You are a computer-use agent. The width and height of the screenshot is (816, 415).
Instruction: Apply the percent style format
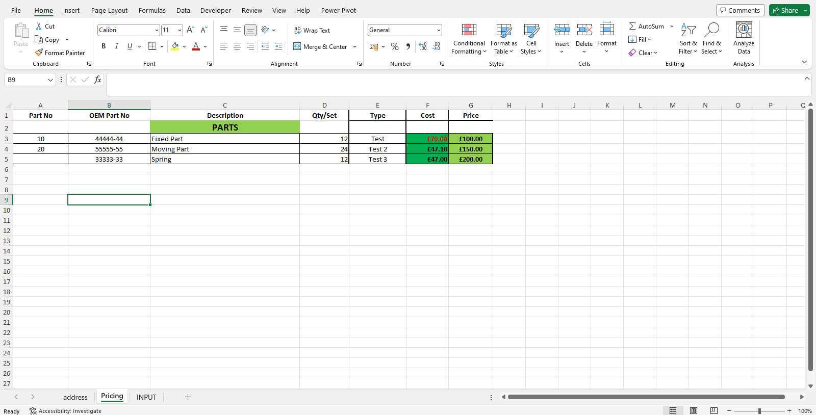395,46
